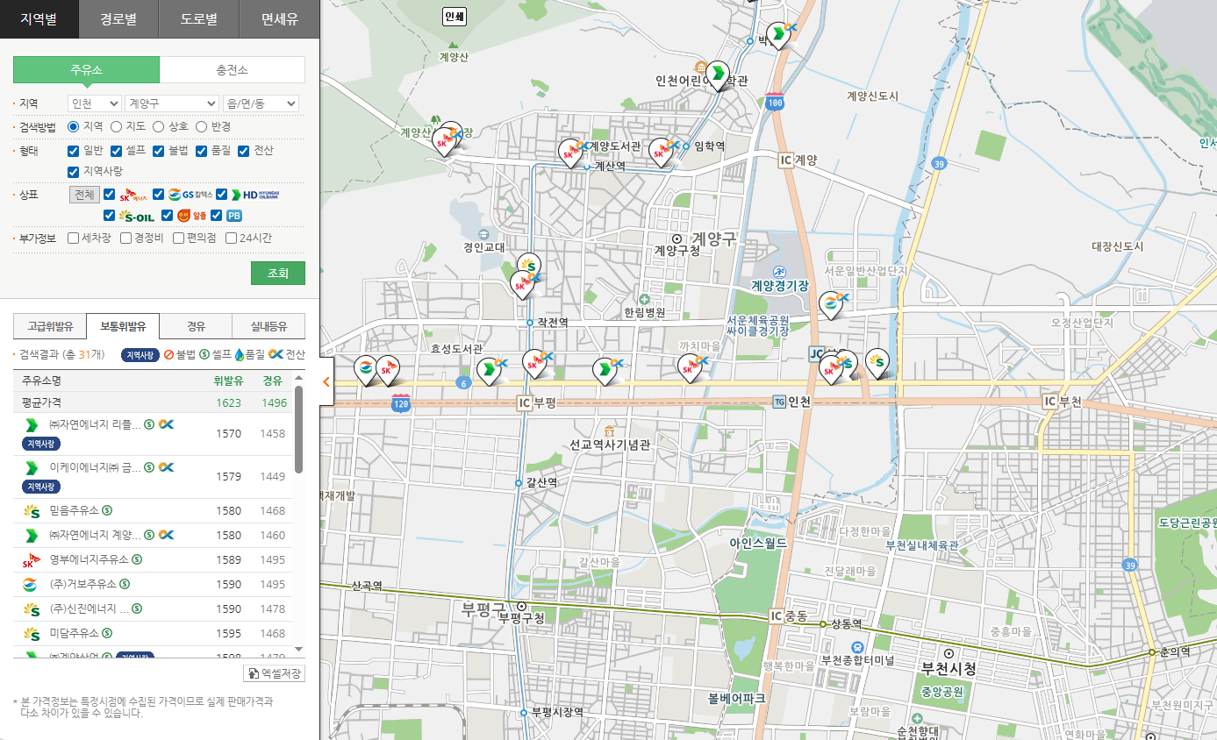Click the SK marker next to 임학역
Image resolution: width=1217 pixels, height=740 pixels.
661,152
